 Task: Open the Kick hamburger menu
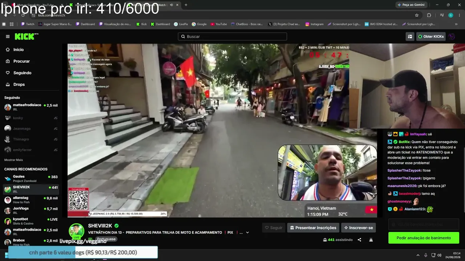[8, 37]
